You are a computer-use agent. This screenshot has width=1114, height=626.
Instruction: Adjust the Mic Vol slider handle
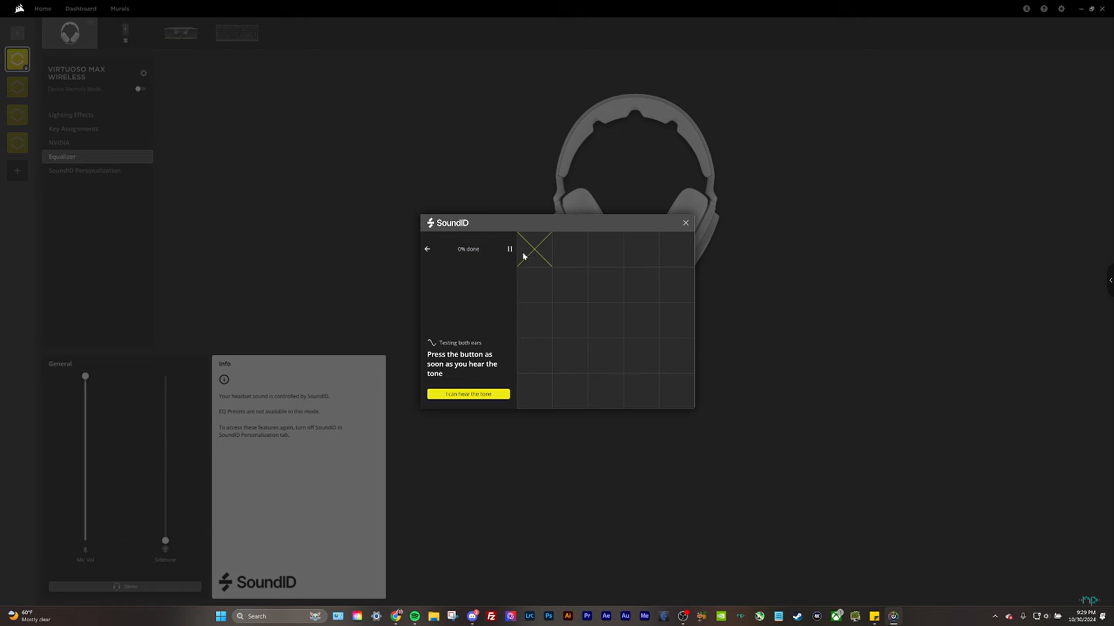[x=85, y=377]
